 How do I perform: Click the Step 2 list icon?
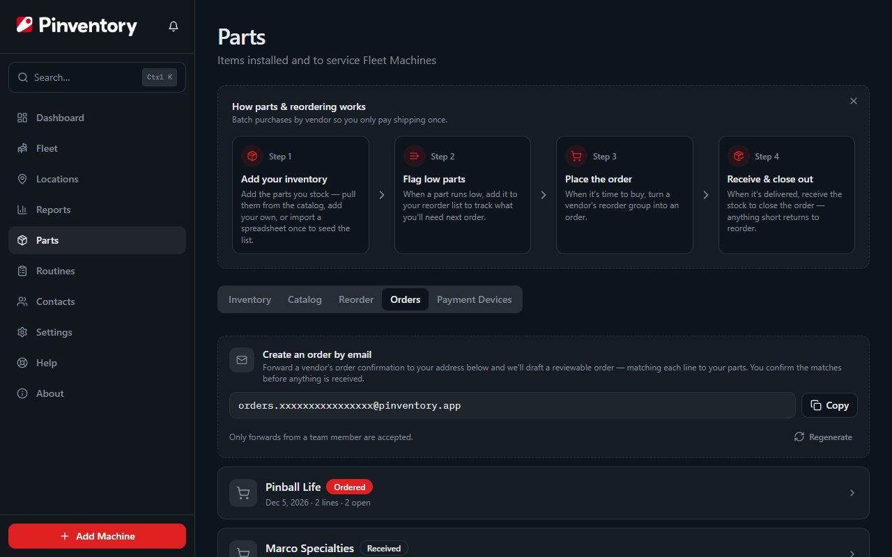[414, 156]
